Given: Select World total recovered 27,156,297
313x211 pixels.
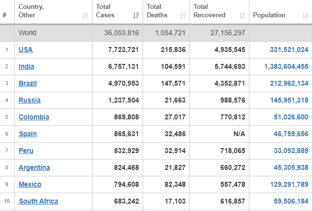Looking at the screenshot, I should 228,33.
